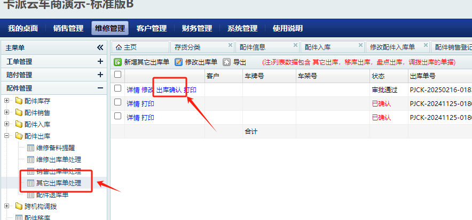472x220 pixels.
Task: Click the 导出 export icon
Action: pos(227,62)
